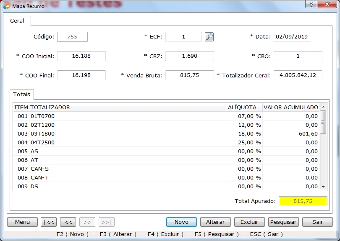Click the Data field 02/09/2019
Viewport: 340px width, 241px height.
tap(292, 37)
